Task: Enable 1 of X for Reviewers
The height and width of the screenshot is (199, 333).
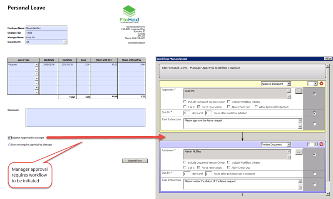Action: [185, 167]
